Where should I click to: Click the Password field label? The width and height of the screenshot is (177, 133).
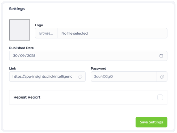pyautogui.click(x=98, y=69)
